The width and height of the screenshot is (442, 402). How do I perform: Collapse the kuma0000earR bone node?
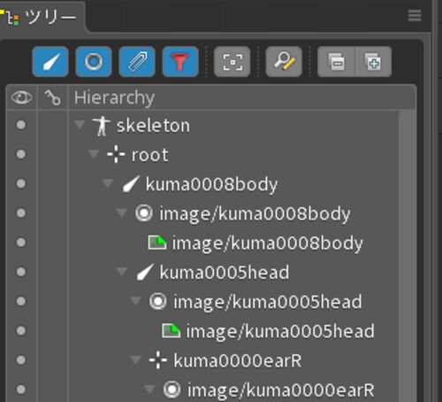tap(136, 359)
